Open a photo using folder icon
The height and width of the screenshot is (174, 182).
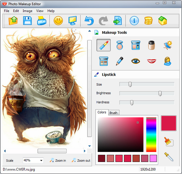[x=13, y=21]
